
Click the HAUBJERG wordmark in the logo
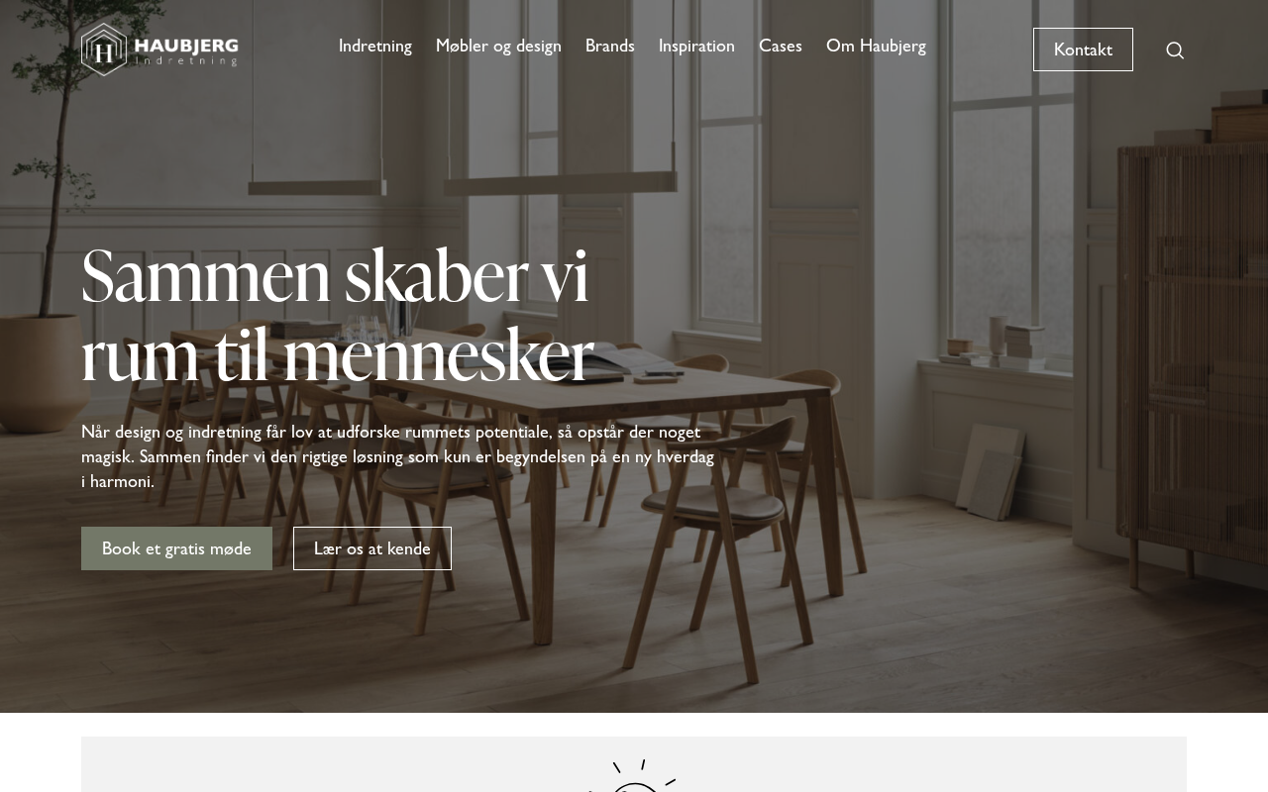click(x=186, y=44)
